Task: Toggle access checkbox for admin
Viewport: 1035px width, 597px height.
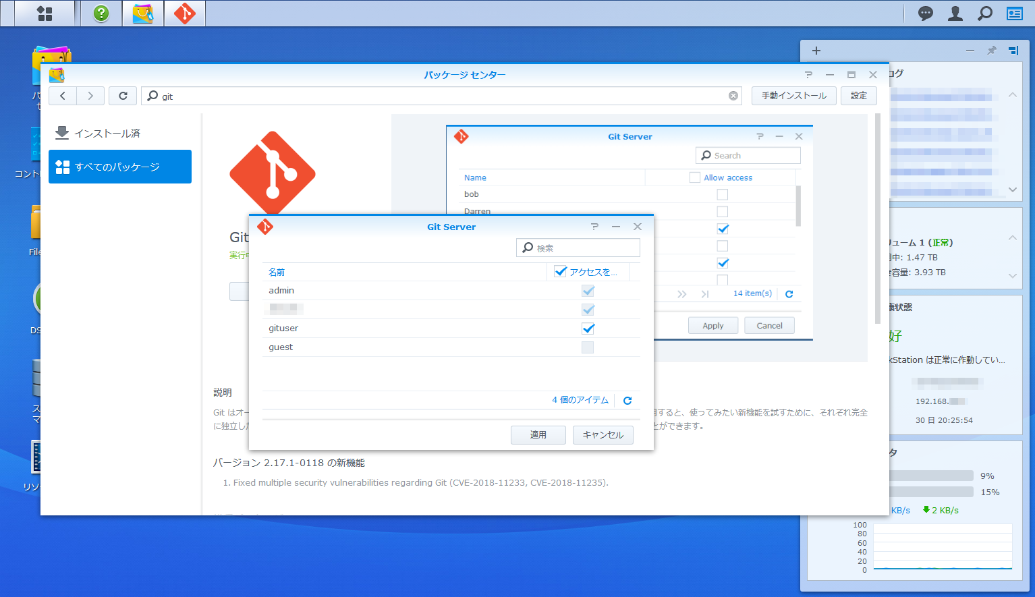Action: tap(588, 291)
